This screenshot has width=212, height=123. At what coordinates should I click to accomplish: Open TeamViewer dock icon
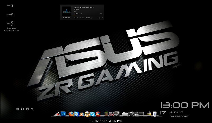coord(76,114)
